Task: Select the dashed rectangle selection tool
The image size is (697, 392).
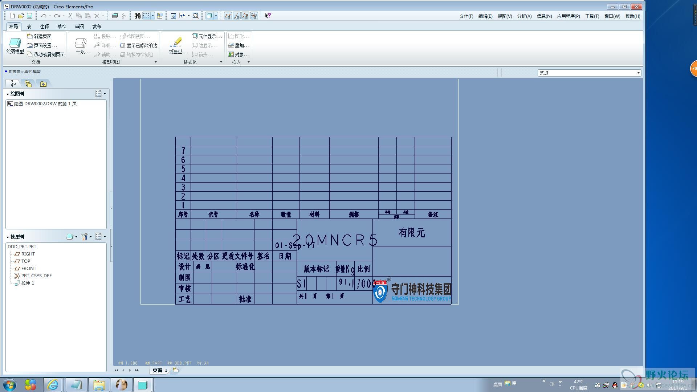Action: (x=146, y=16)
